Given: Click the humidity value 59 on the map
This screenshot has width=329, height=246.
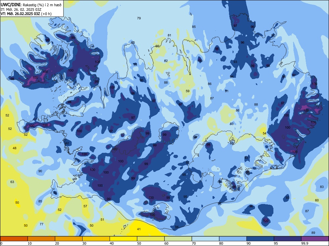Looking at the screenshot, I should tap(188, 91).
